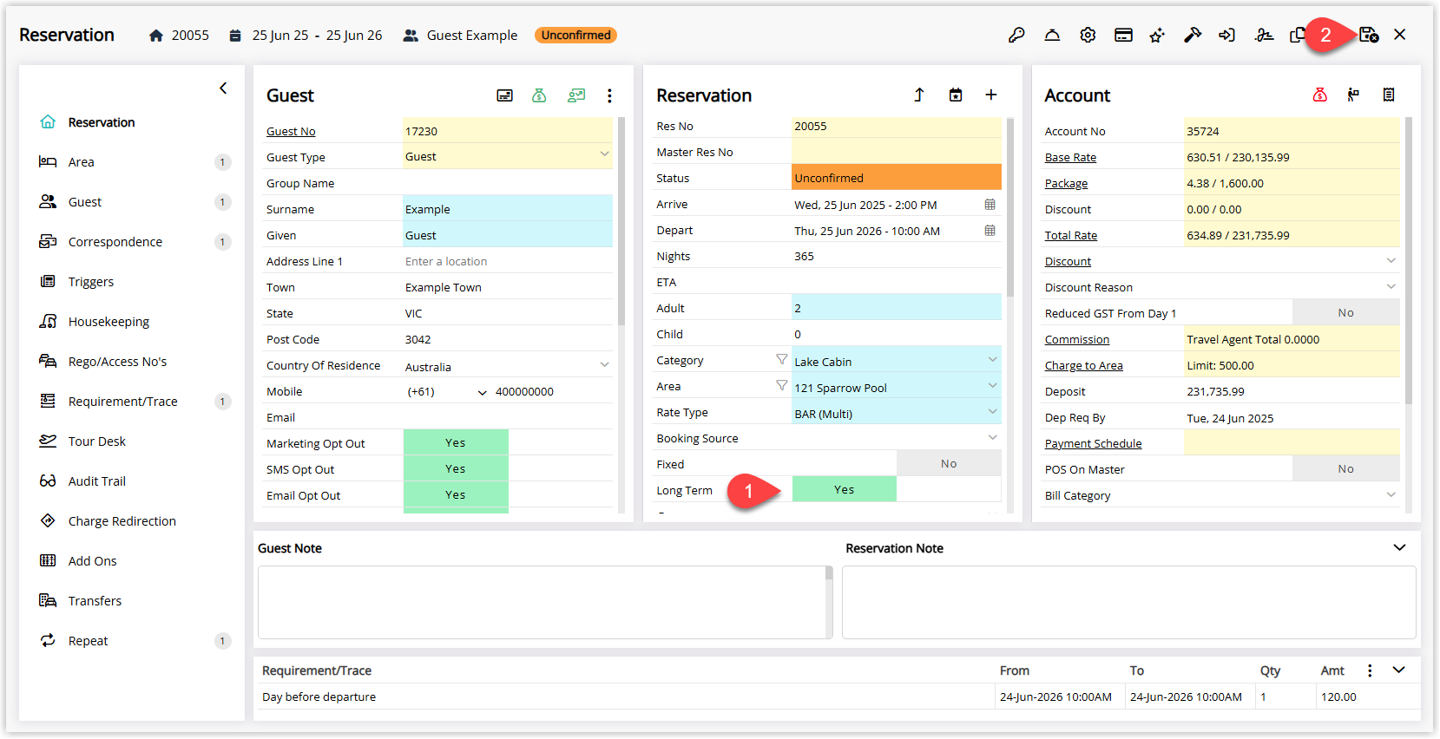Viewport: 1440px width, 739px height.
Task: Click the calendar star icon in the Reservation panel
Action: coord(956,95)
